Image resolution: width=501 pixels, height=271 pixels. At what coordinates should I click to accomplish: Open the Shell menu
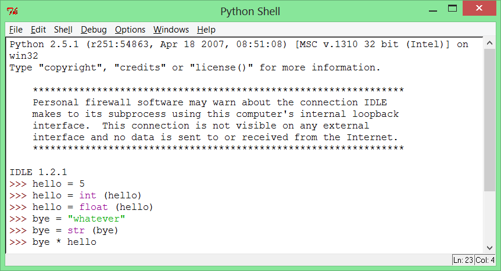click(x=63, y=30)
